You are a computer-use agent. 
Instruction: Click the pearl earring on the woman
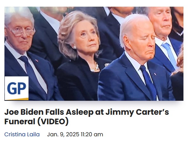tap(74, 47)
